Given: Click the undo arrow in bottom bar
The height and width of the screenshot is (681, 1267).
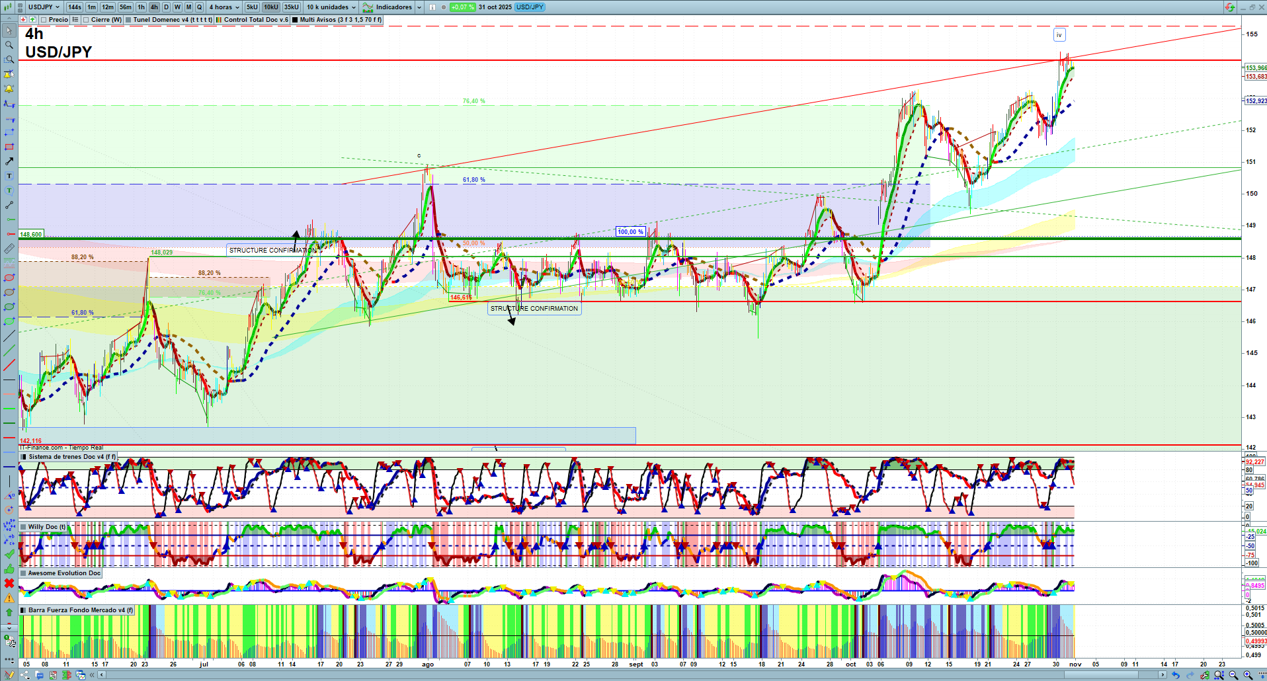Looking at the screenshot, I should click(1176, 675).
